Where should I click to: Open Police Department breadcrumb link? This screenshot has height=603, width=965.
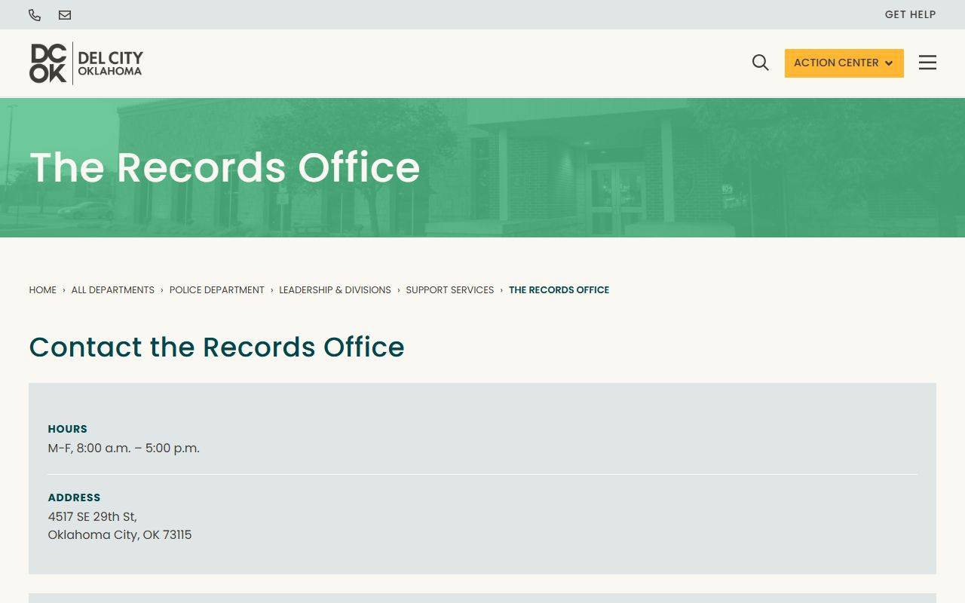217,290
